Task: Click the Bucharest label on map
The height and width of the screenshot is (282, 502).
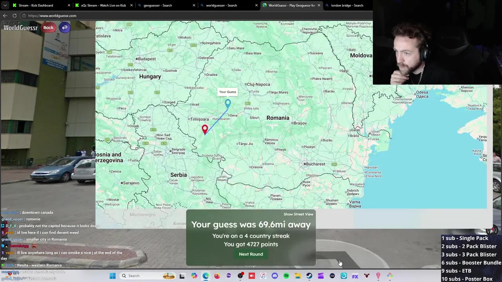Action: pyautogui.click(x=315, y=164)
